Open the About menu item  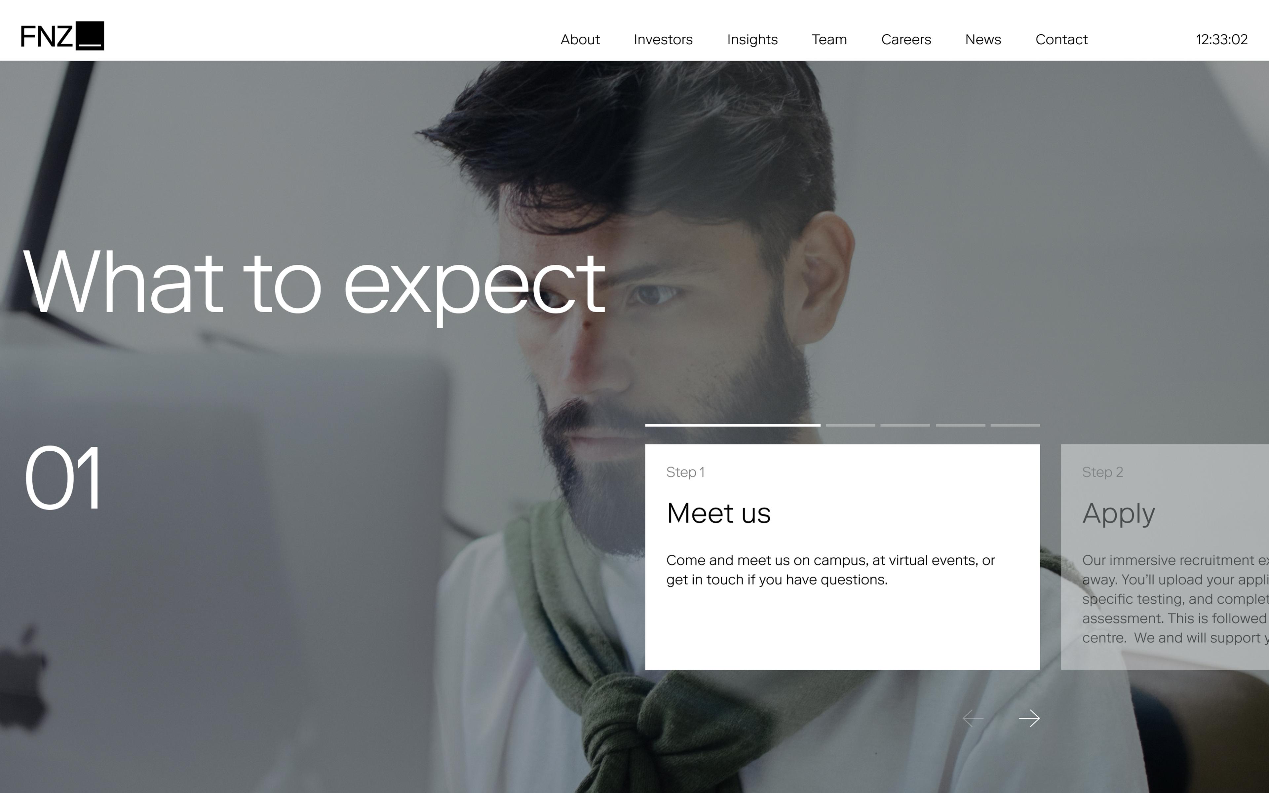click(580, 39)
